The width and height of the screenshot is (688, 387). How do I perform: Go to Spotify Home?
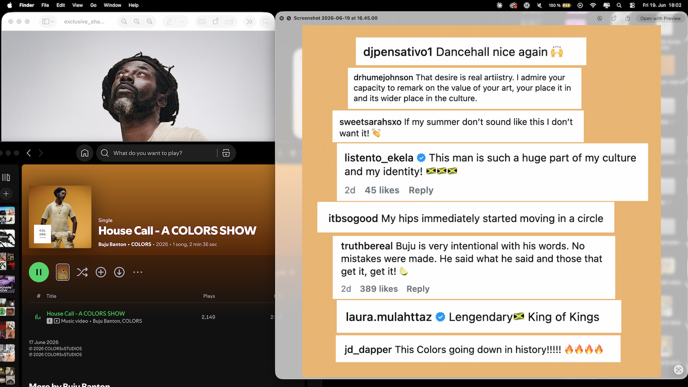click(85, 153)
